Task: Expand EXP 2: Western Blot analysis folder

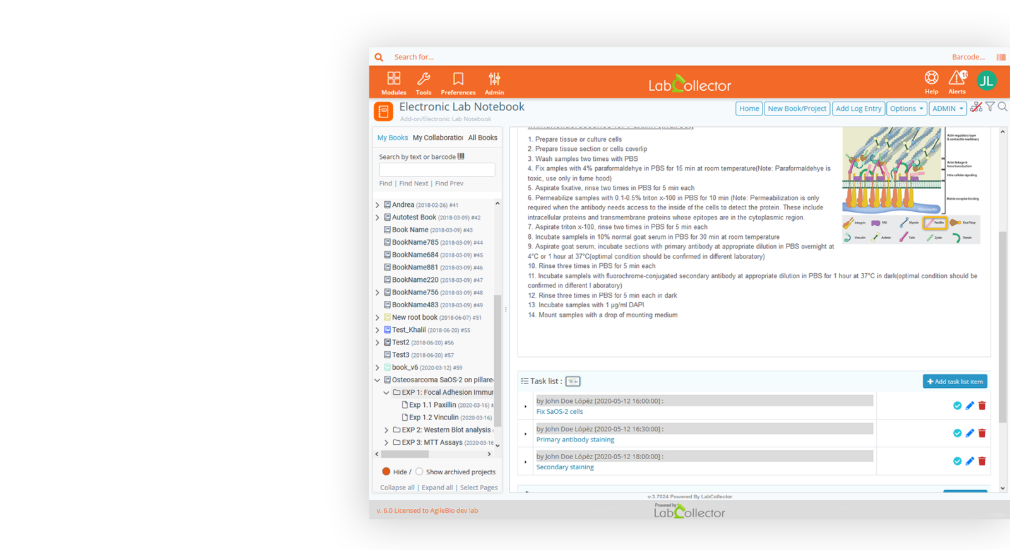Action: [x=386, y=430]
